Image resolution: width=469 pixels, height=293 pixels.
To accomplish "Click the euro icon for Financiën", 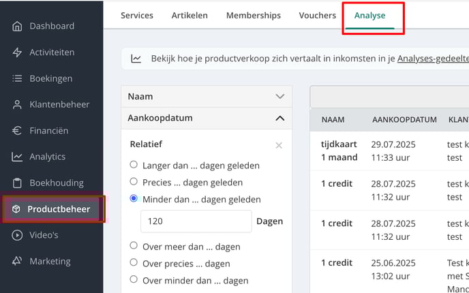I will coord(17,131).
